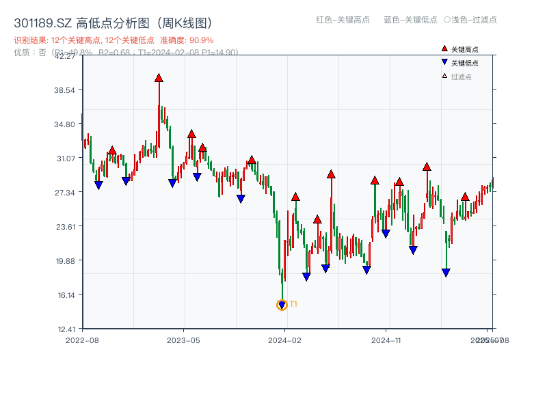Click the circle icon before 浅色-过滤点
The height and width of the screenshot is (410, 547).
coord(447,20)
